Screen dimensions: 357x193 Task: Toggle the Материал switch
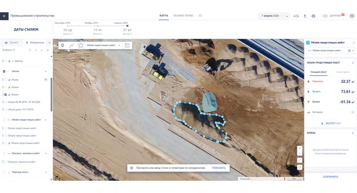(x=352, y=112)
